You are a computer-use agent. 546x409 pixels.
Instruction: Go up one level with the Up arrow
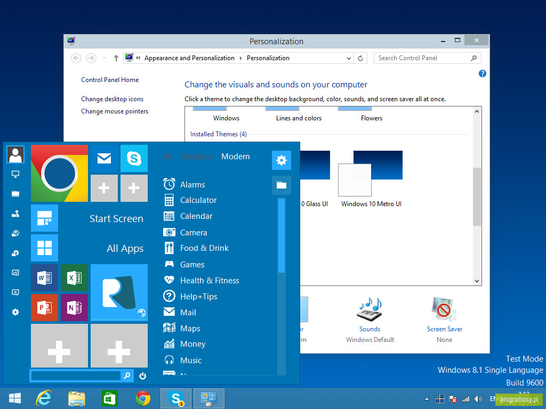(116, 58)
